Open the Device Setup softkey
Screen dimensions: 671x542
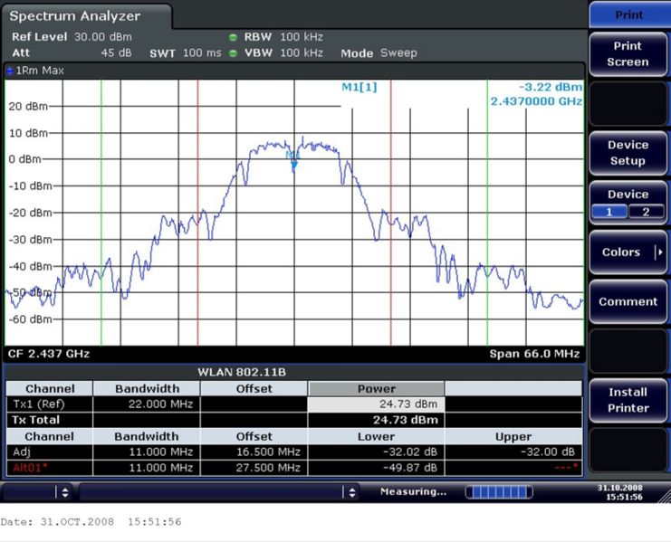point(628,153)
